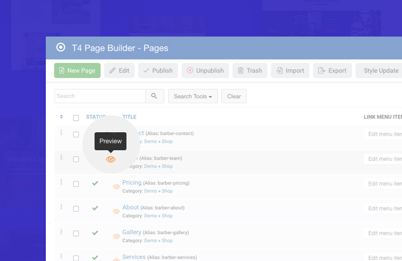Toggle published status of About page
The height and width of the screenshot is (261, 402).
click(x=95, y=208)
